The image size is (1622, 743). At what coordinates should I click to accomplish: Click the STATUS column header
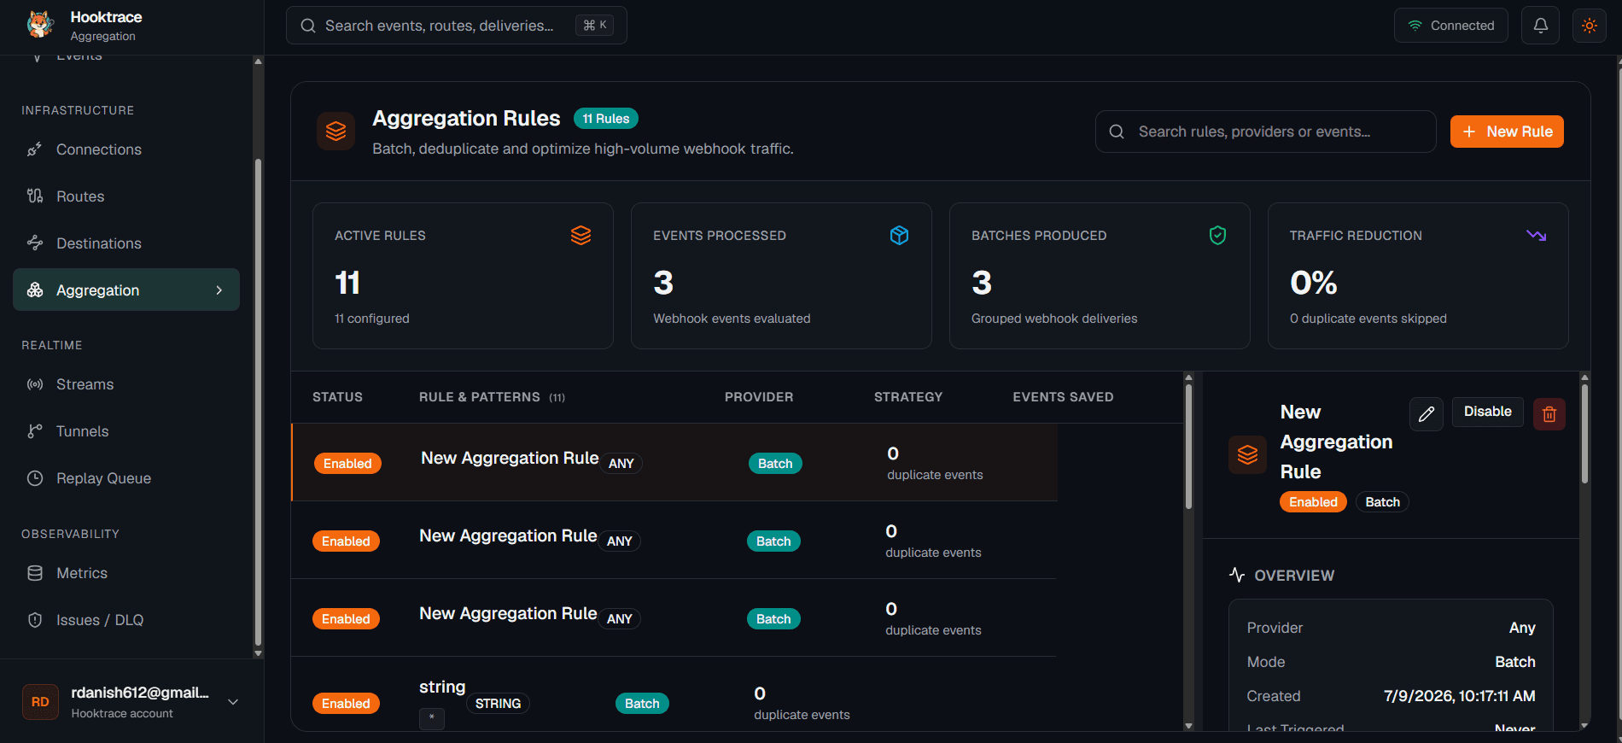pyautogui.click(x=337, y=397)
